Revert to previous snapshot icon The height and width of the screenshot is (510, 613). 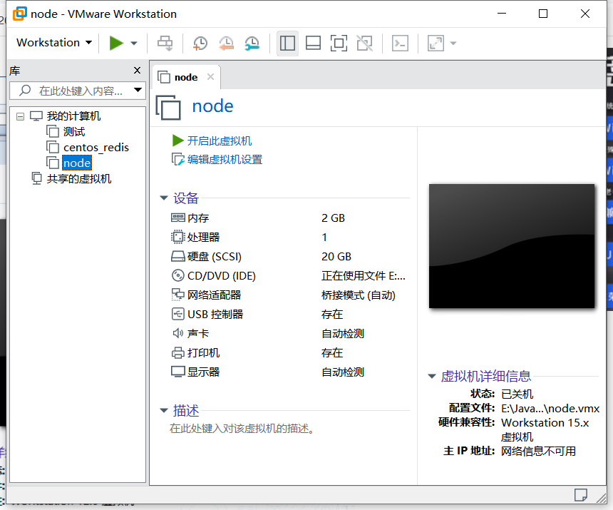click(x=226, y=43)
